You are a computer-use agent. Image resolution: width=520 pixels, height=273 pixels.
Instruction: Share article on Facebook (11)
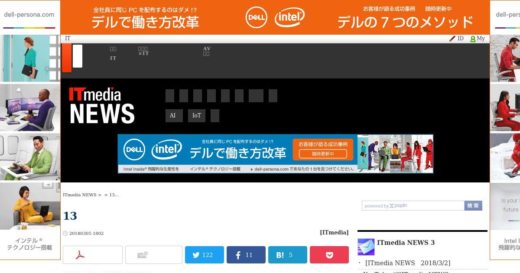pos(246,255)
